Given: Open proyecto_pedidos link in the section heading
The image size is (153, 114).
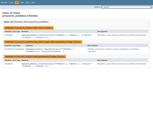Looking at the screenshot, I should [38, 22].
